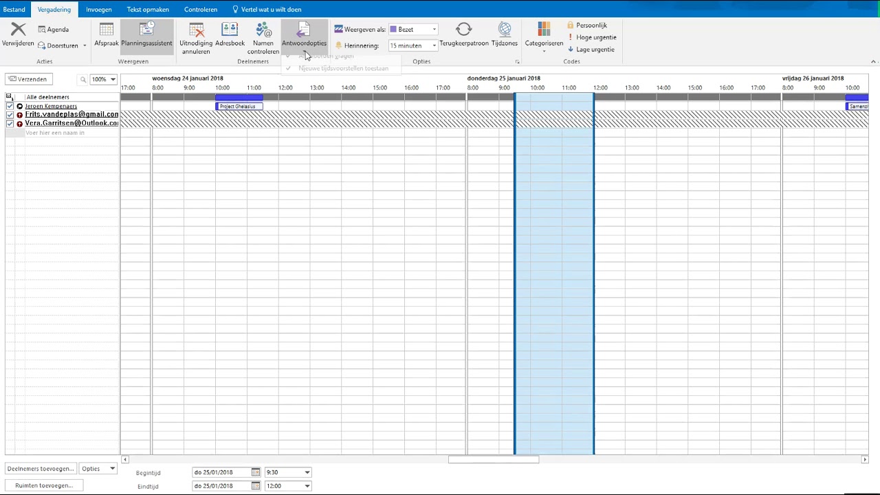Click Deelnemers toevoegen button
Image resolution: width=880 pixels, height=495 pixels.
(41, 469)
